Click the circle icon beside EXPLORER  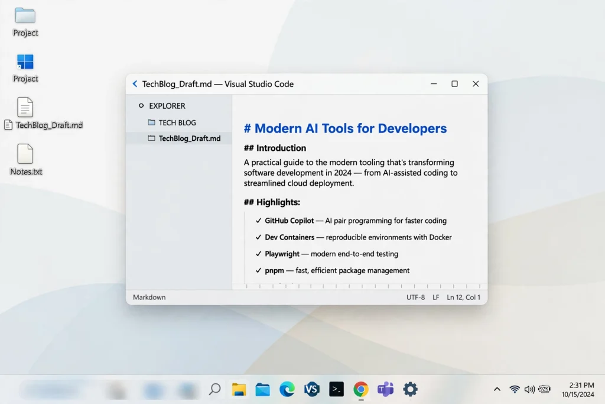(141, 105)
